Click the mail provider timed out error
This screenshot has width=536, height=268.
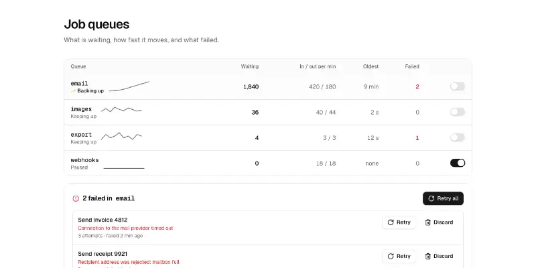(125, 228)
